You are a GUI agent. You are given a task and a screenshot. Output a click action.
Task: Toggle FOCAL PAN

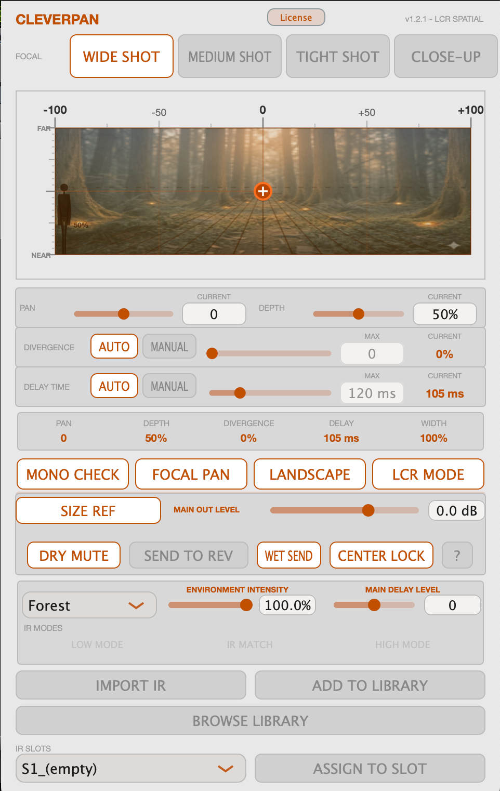coord(191,474)
